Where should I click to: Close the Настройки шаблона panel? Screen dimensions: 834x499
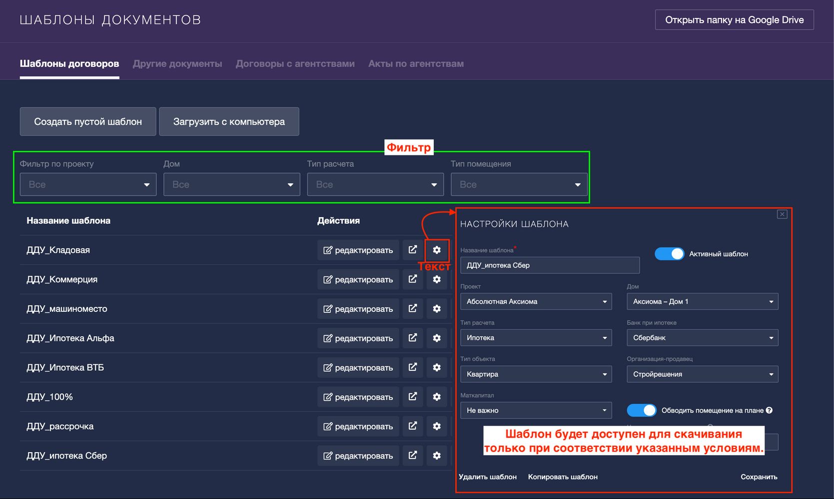[x=782, y=214]
